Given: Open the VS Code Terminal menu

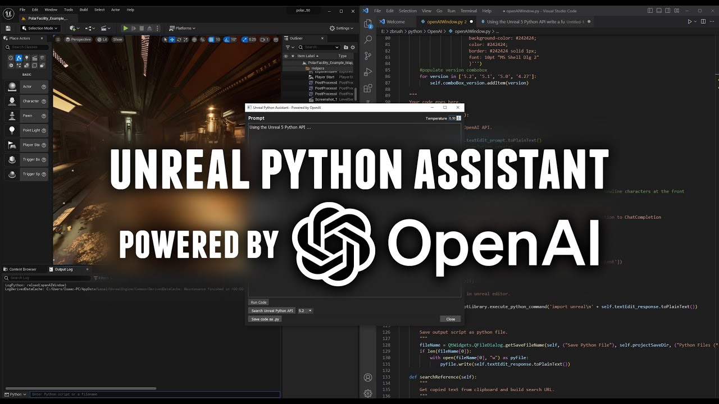Looking at the screenshot, I should tap(468, 11).
